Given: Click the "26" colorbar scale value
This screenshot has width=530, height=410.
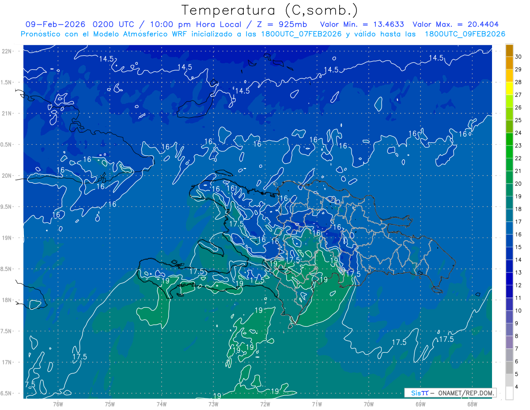Looking at the screenshot, I should coord(519,107).
